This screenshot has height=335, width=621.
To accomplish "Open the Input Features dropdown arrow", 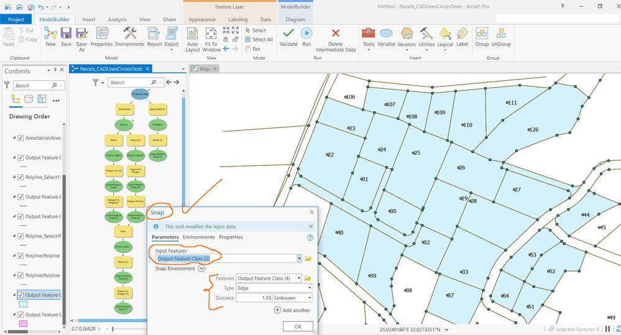I will [299, 259].
